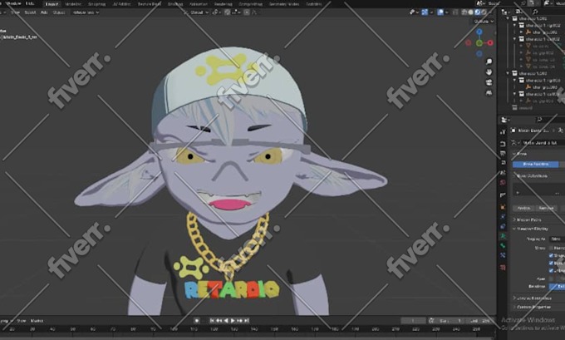Screen dimensions: 565x340
Task: Open the Window menu in top bar
Action: tap(13, 3)
